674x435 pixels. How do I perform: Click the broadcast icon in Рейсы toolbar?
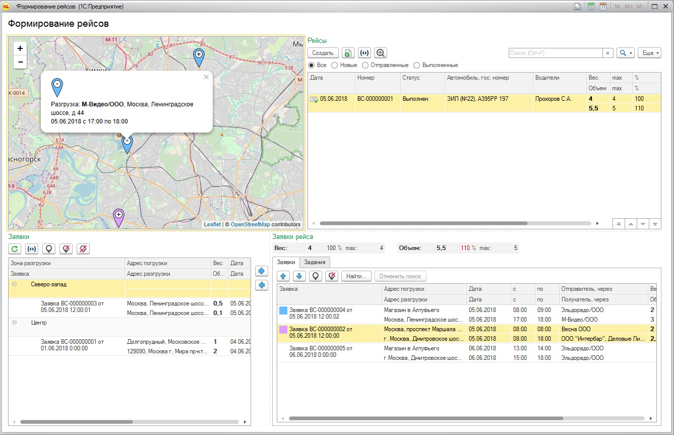(364, 53)
